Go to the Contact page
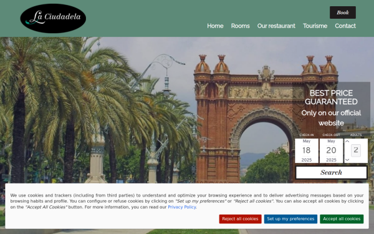The image size is (374, 234). click(x=345, y=26)
